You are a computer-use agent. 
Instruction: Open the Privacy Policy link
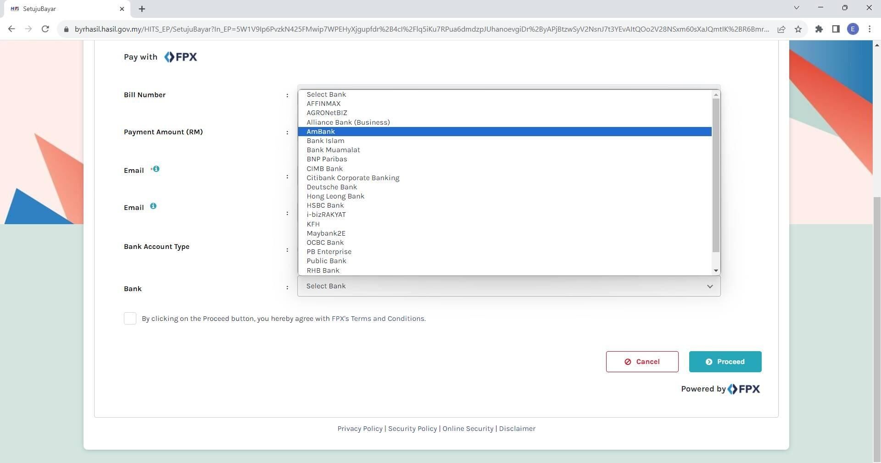click(360, 429)
